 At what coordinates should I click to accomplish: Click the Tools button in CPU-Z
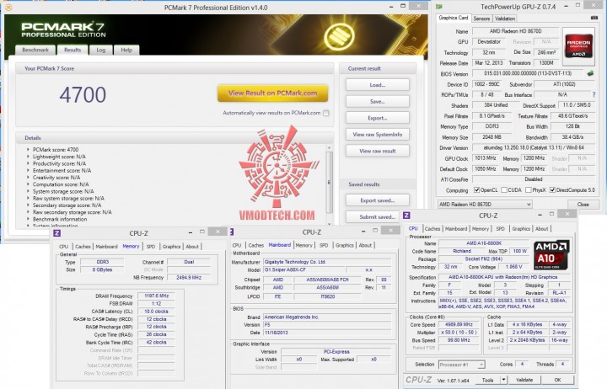[487, 380]
